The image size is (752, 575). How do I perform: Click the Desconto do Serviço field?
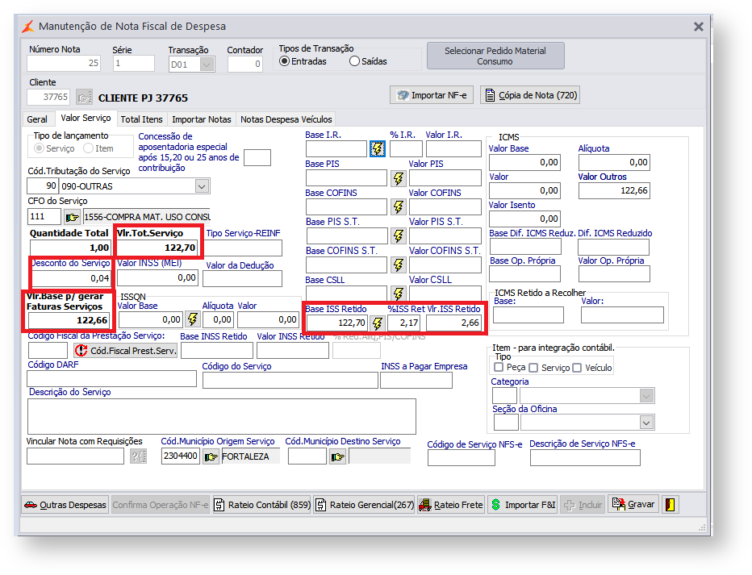tap(71, 278)
